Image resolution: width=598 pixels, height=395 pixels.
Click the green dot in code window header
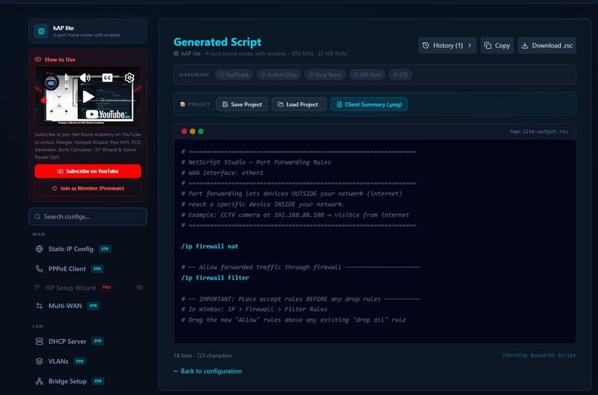pos(201,131)
